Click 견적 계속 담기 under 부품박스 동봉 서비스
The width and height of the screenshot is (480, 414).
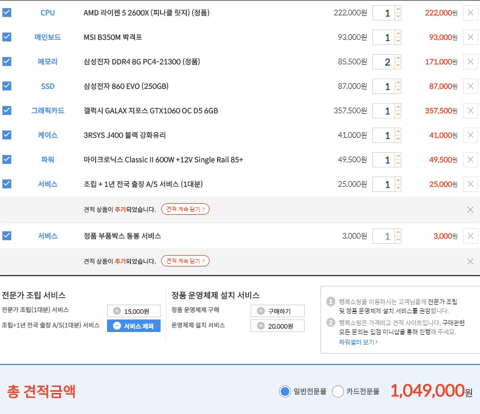[185, 261]
